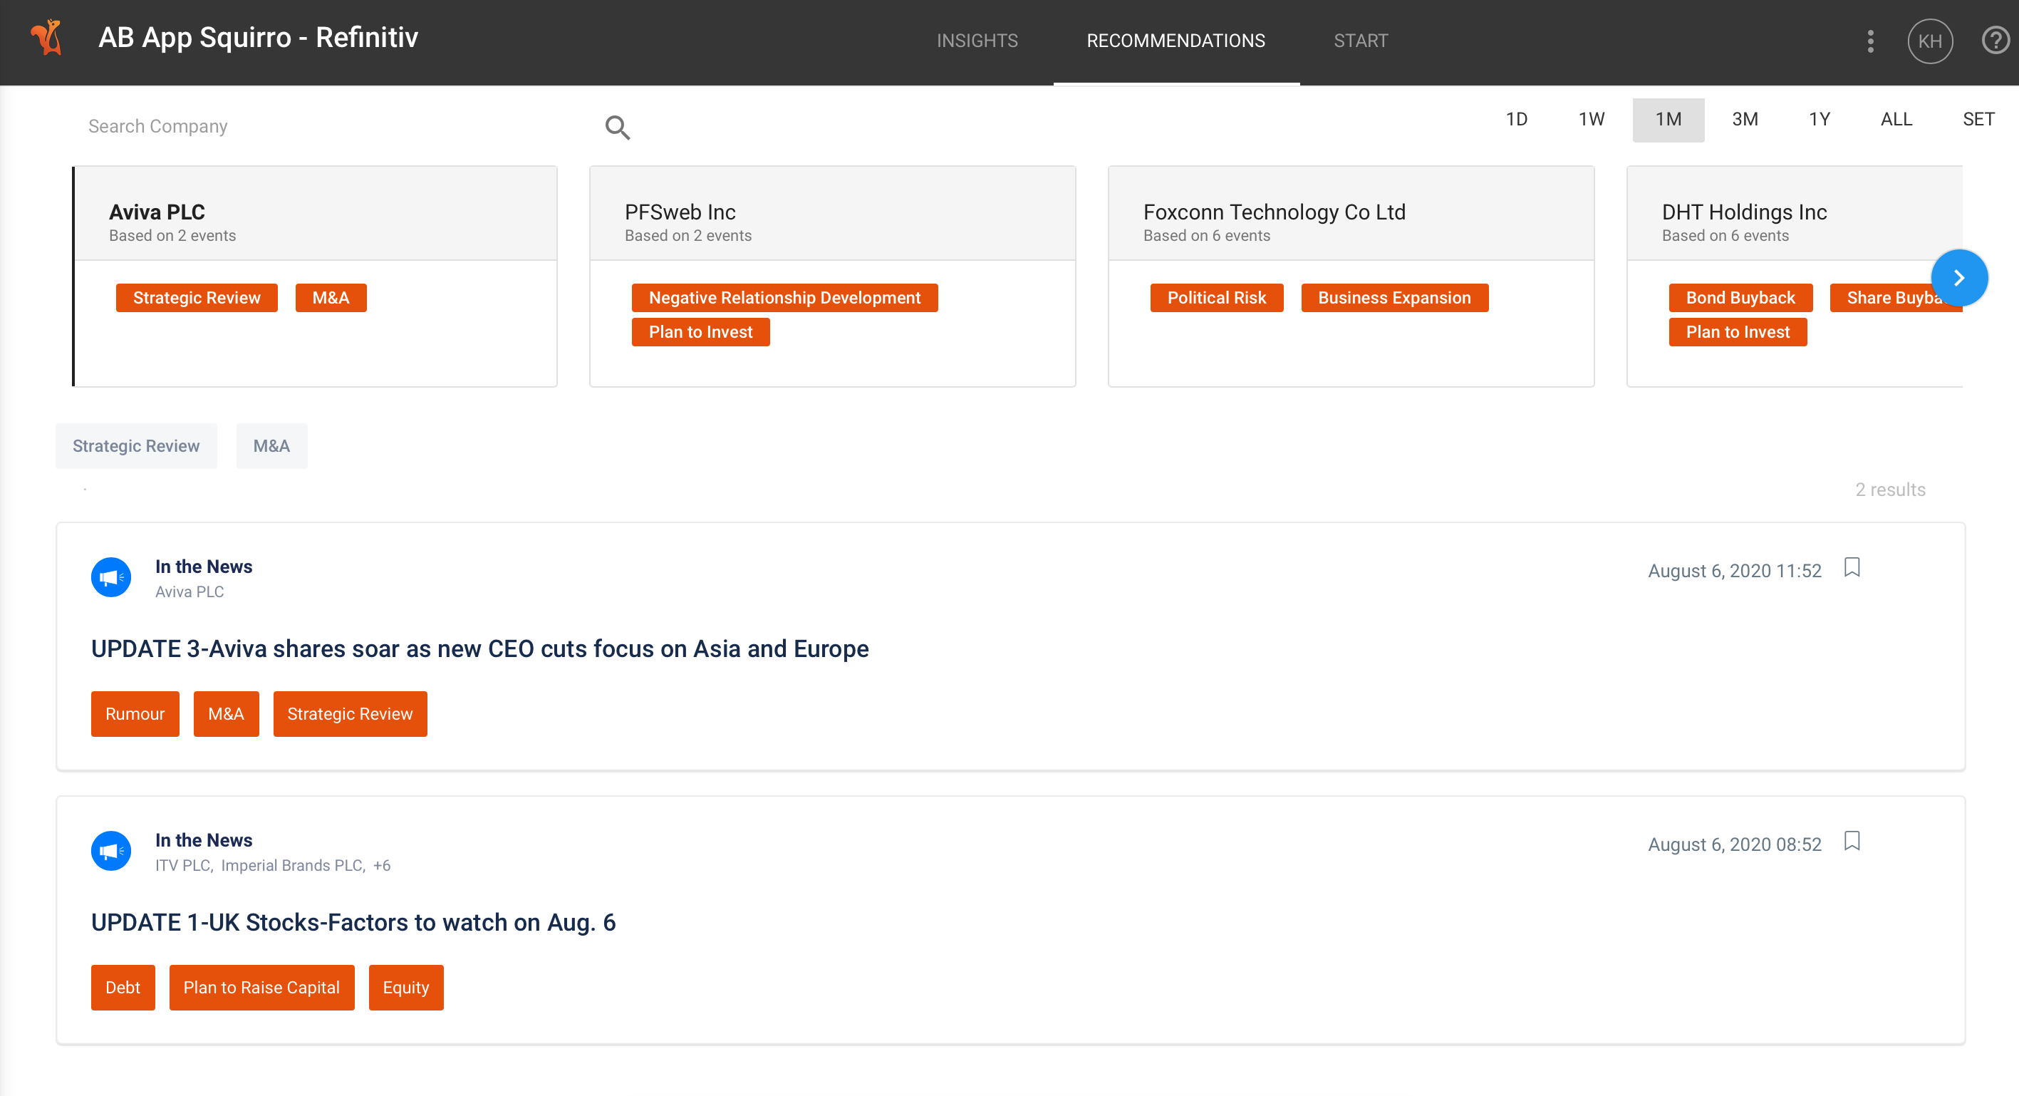The image size is (2019, 1096).
Task: Toggle the Strategic Review filter chip
Action: pyautogui.click(x=135, y=446)
